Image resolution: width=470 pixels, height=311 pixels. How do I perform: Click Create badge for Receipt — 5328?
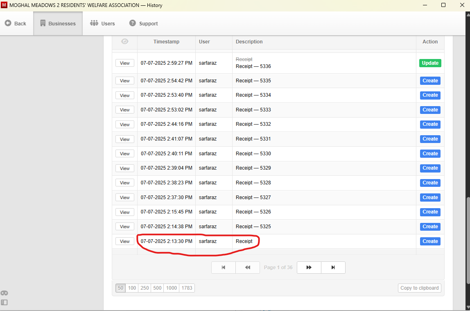click(430, 183)
